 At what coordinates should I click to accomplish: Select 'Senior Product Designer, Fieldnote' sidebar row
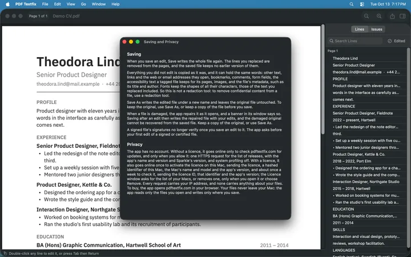pyautogui.click(x=367, y=113)
